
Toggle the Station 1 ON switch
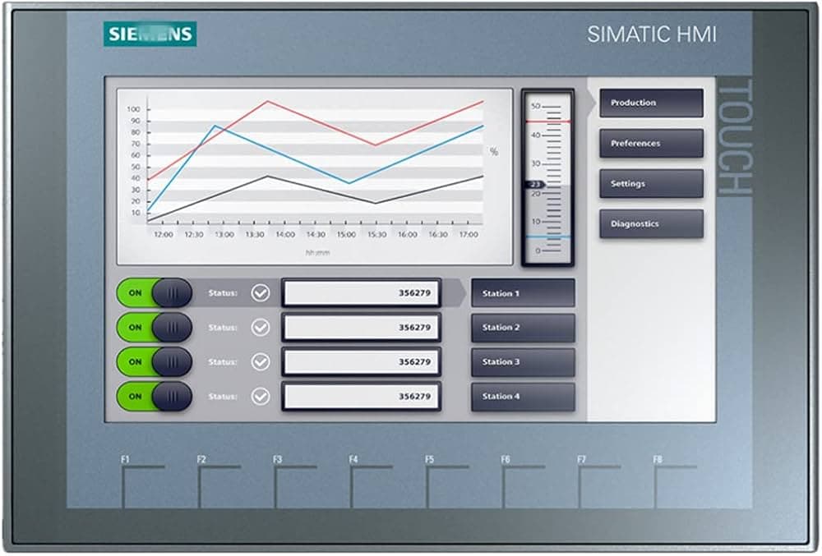tap(155, 293)
